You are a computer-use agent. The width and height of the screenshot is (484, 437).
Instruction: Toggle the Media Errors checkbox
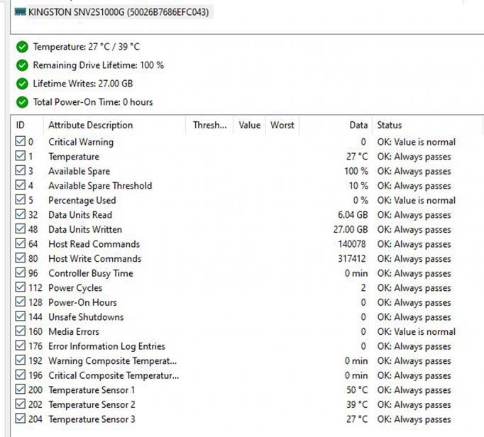(x=21, y=331)
